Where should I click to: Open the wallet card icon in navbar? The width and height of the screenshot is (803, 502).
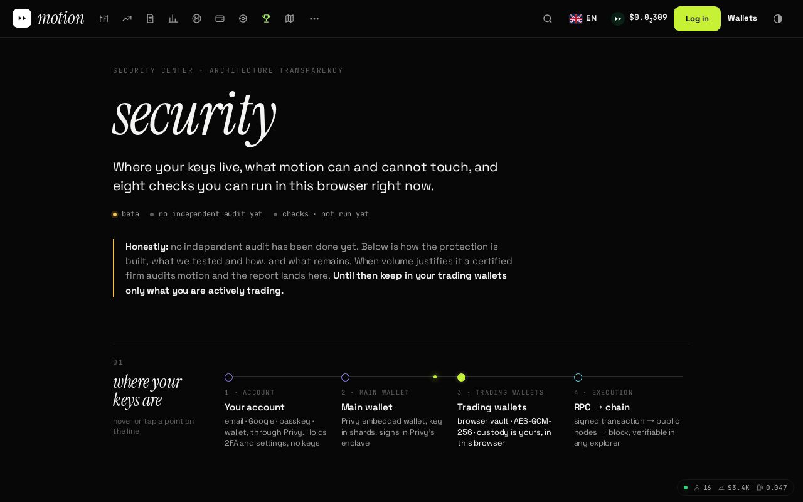click(220, 19)
